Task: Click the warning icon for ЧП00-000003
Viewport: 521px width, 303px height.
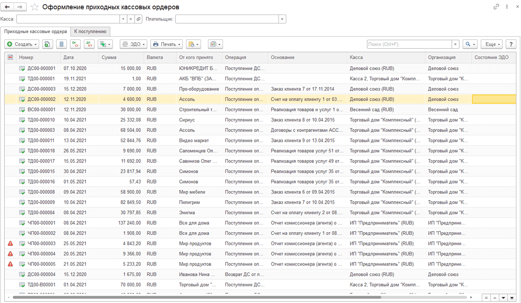Action: click(10, 243)
